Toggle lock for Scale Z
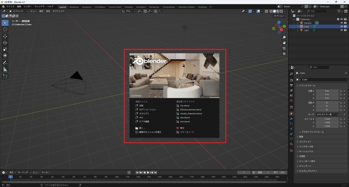349x187 pixels. pos(341,126)
